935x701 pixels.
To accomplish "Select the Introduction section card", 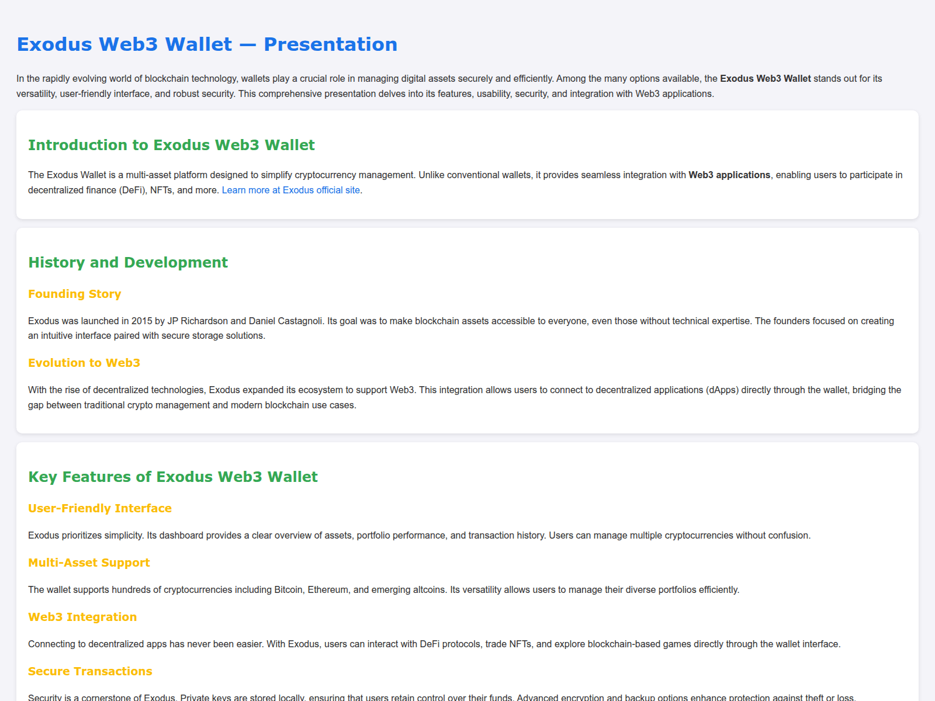I will (467, 166).
